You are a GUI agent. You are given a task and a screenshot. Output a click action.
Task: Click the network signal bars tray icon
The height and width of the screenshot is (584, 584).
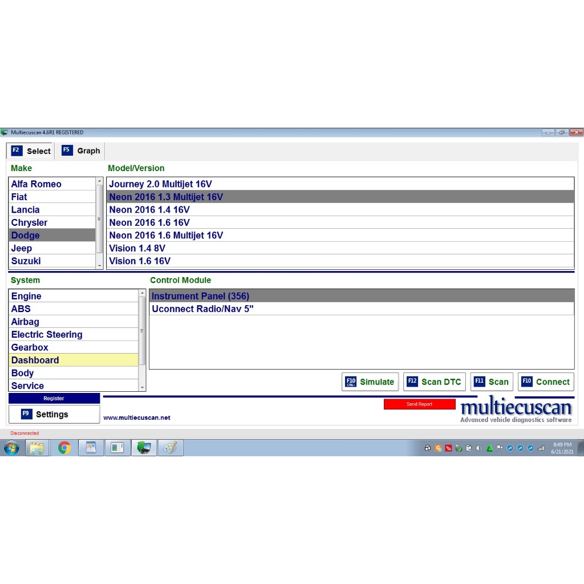tap(541, 448)
